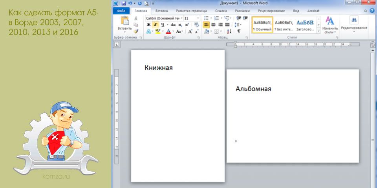Viewport: 377px width, 188px height.
Task: Toggle show paragraph marks (¶)
Action: tap(239, 31)
